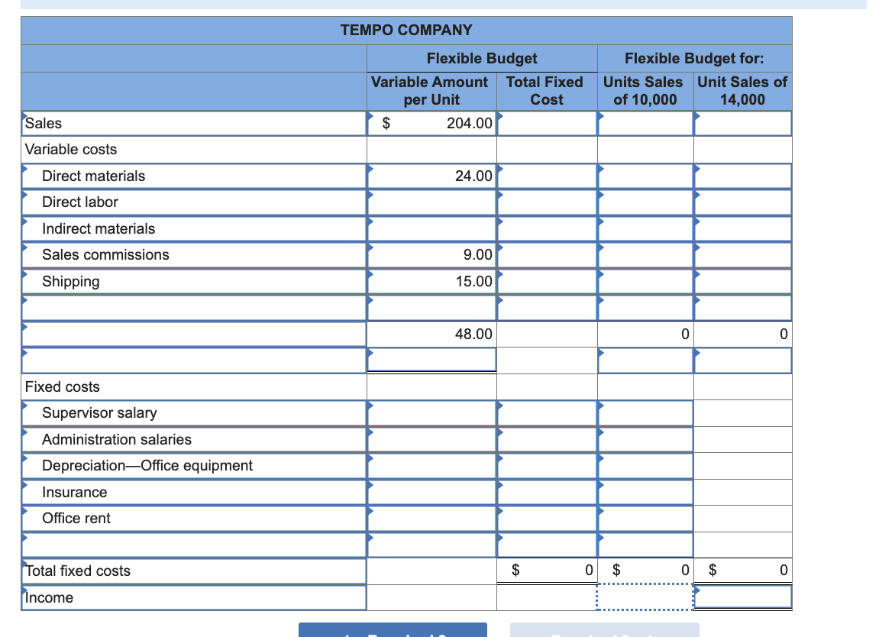This screenshot has height=637, width=895.
Task: Click the Income cell under Unit Sales of 14,000
Action: pos(742,597)
